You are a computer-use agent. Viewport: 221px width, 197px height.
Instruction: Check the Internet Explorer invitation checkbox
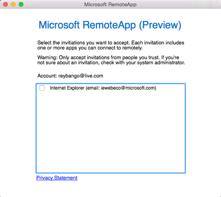point(42,88)
